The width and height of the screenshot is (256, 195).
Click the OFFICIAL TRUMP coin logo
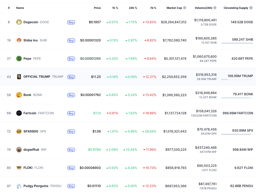[x=19, y=77]
